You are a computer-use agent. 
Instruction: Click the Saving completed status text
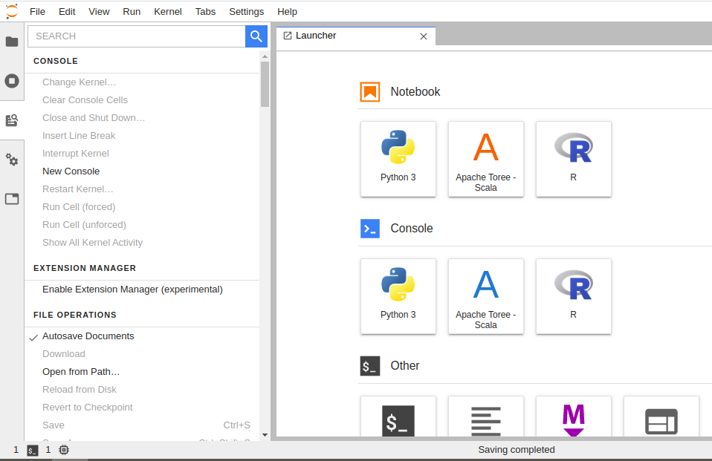pyautogui.click(x=517, y=450)
